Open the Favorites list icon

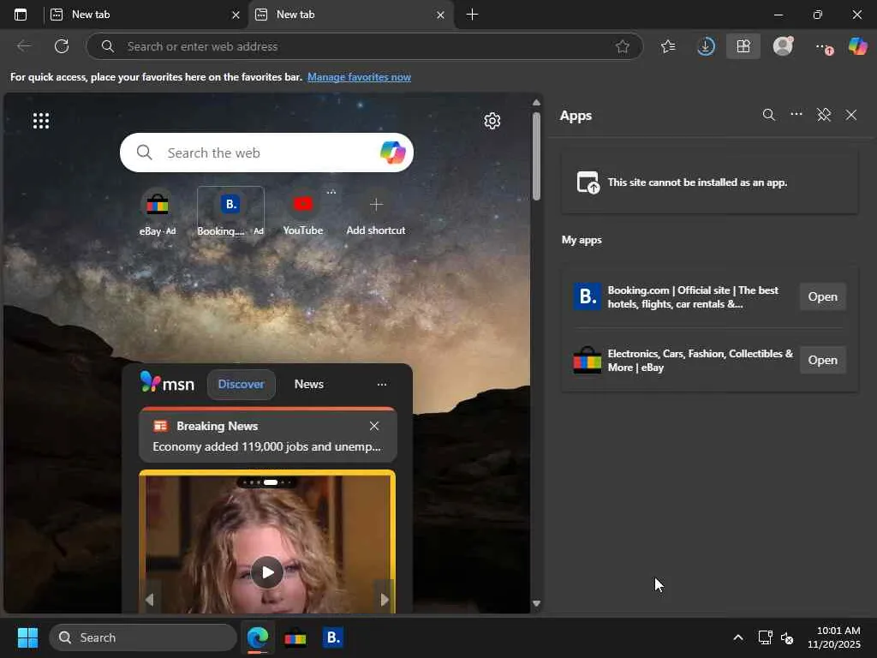(x=668, y=46)
